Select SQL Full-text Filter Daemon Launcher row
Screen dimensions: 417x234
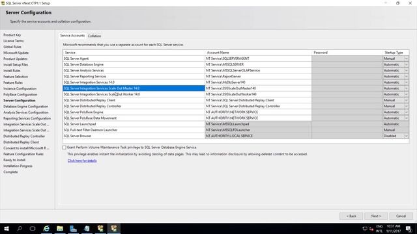134,130
